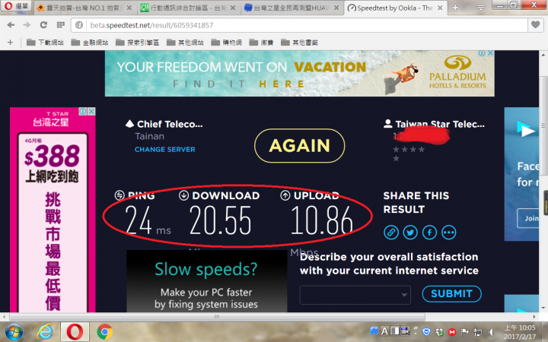Screen dimensions: 548x342
Task: Open more sharing options ellipsis icon
Action: point(449,233)
